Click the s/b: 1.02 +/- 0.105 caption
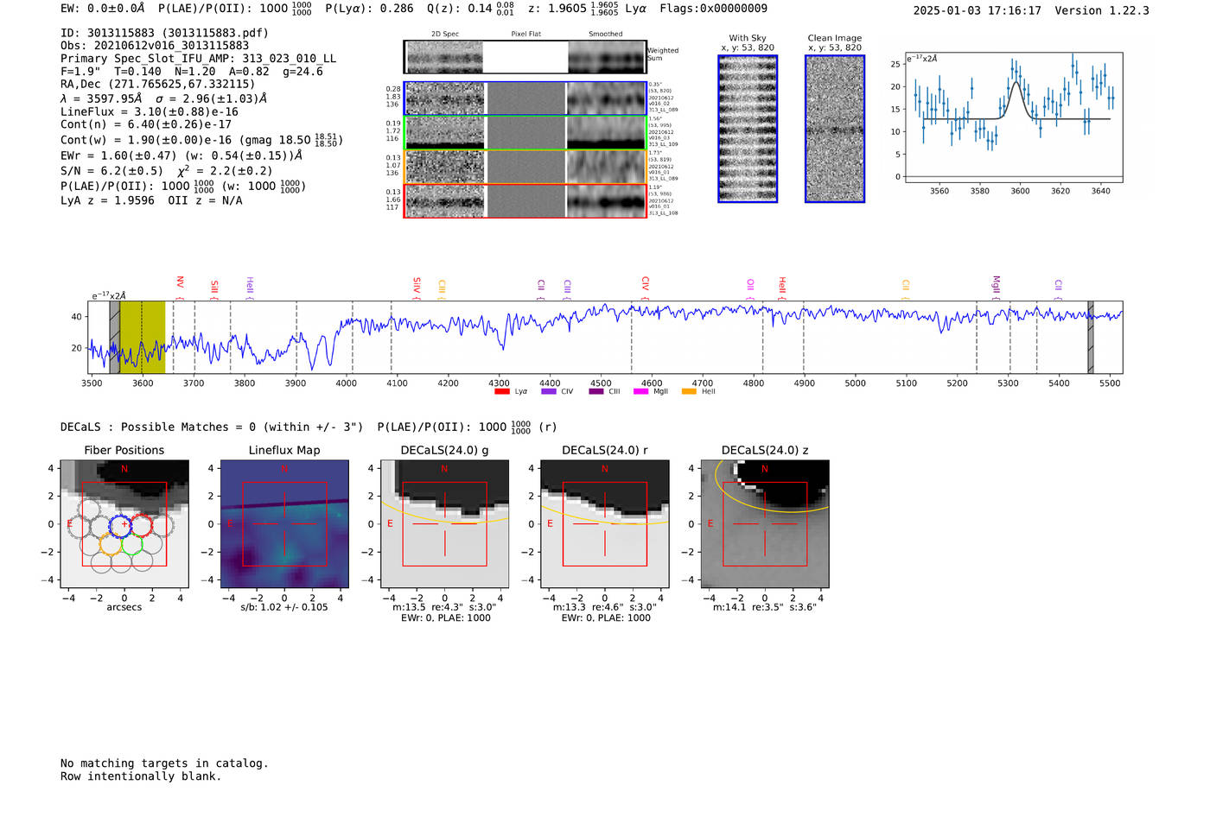Viewport: 1210px width, 823px height. [284, 607]
